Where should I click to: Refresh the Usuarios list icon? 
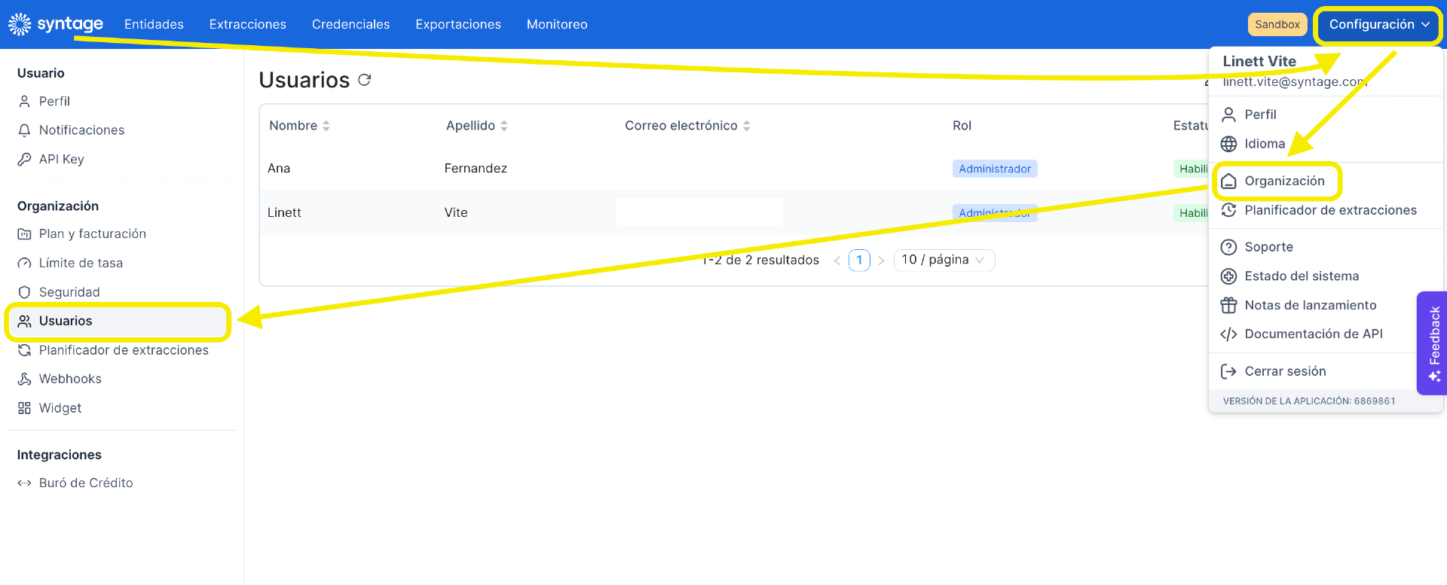(x=365, y=80)
